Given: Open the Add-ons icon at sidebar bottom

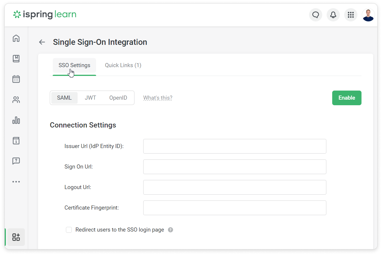Looking at the screenshot, I should pyautogui.click(x=16, y=237).
